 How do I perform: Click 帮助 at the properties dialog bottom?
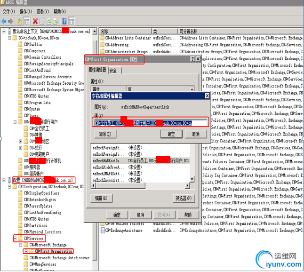pyautogui.click(x=188, y=215)
